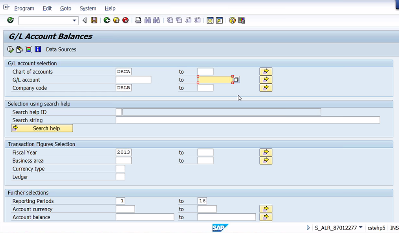
Task: Open multiple selection for G/L account
Action: 266,80
